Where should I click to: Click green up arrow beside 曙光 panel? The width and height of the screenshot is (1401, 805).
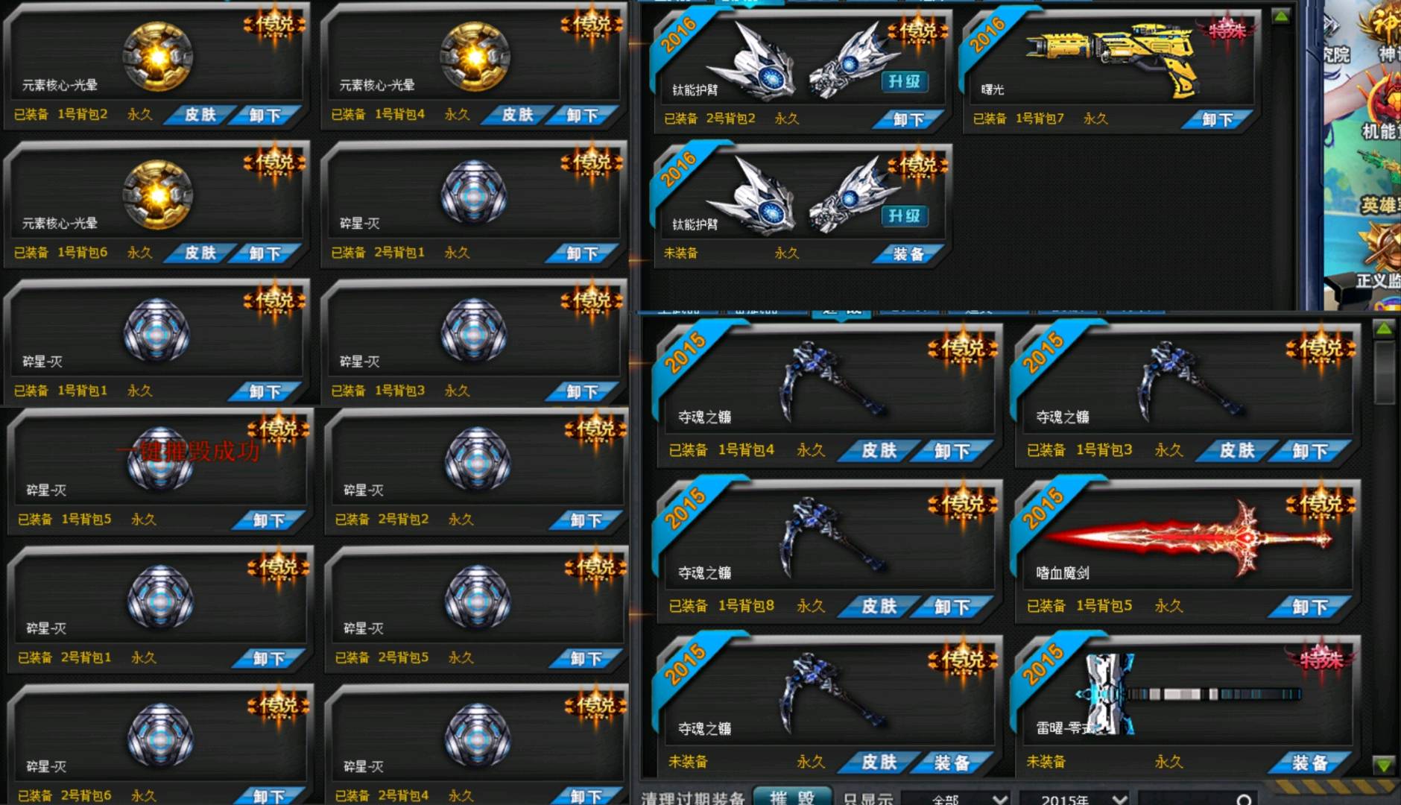(x=1280, y=16)
